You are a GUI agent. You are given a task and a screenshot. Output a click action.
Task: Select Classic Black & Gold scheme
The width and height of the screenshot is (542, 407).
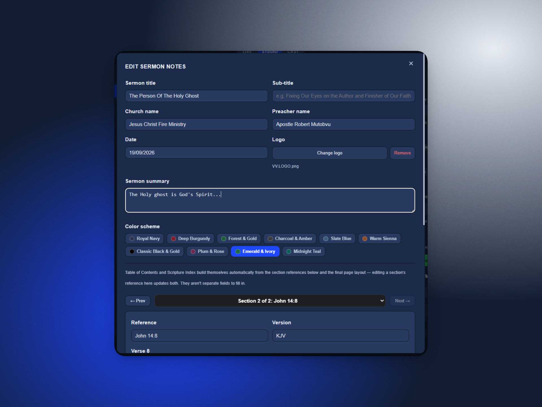point(154,251)
